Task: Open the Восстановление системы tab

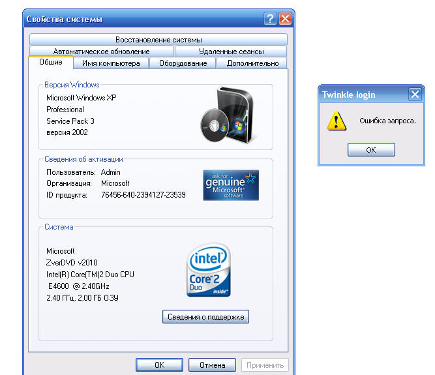Action: click(158, 40)
